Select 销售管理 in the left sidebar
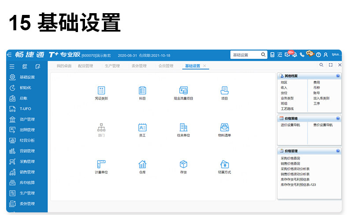Viewport: 348px width, 215px height. point(27,172)
